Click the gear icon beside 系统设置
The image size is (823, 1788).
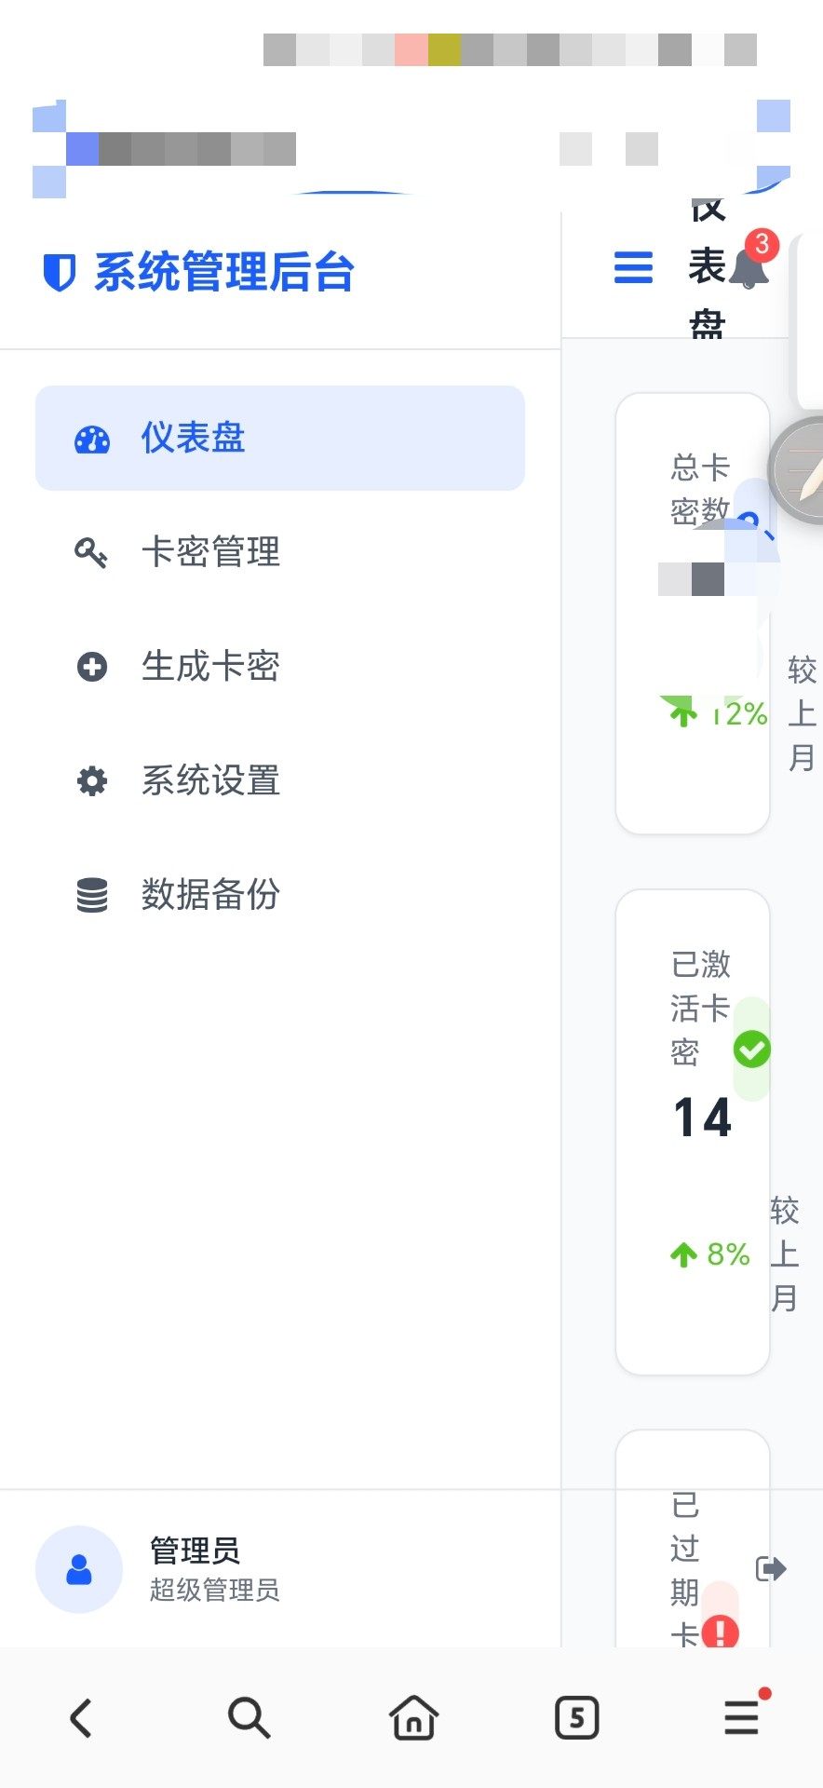[x=91, y=780]
